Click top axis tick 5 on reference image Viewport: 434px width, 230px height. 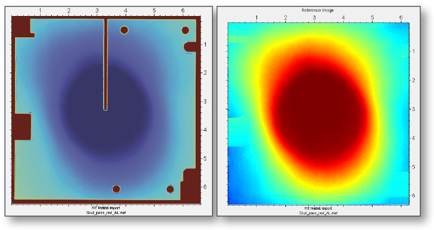[x=373, y=18]
